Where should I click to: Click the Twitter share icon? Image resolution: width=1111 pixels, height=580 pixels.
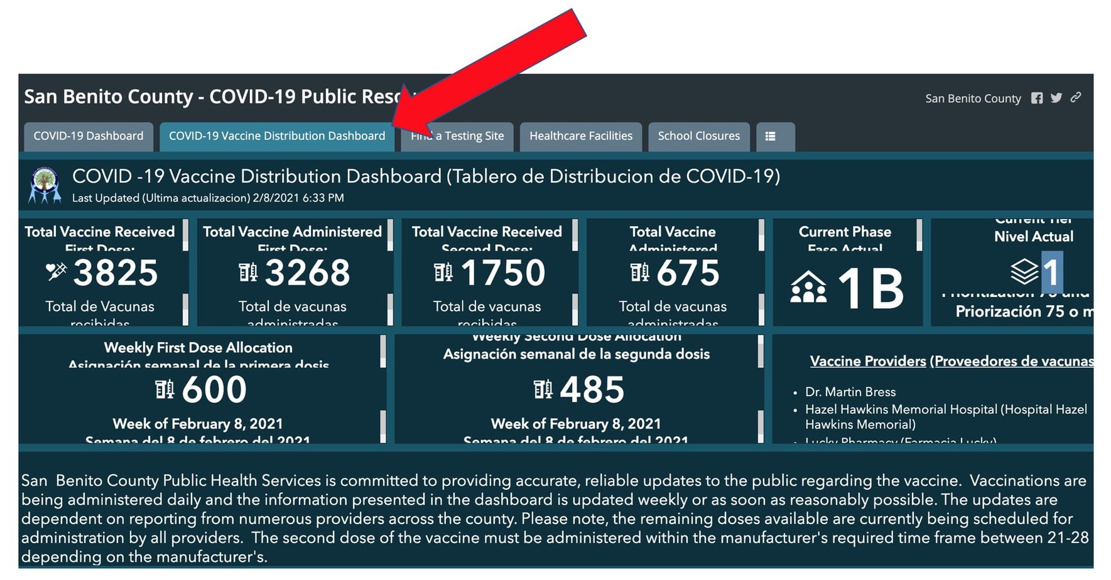[x=1056, y=98]
